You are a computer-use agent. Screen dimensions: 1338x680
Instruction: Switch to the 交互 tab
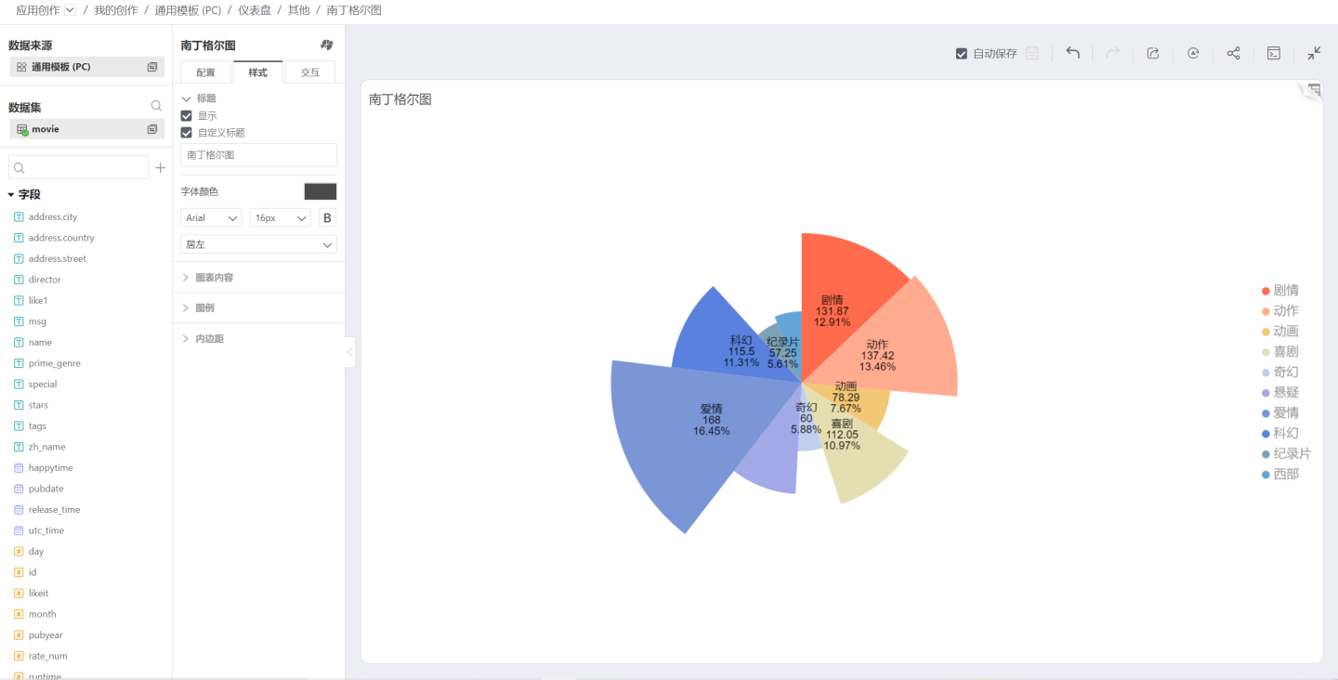point(309,72)
